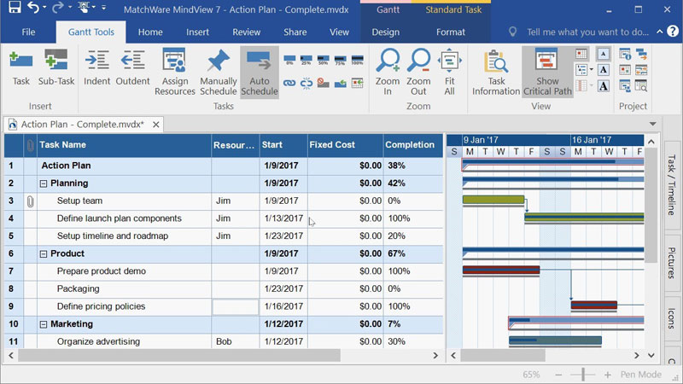Switch to the Design tab

[x=386, y=32]
